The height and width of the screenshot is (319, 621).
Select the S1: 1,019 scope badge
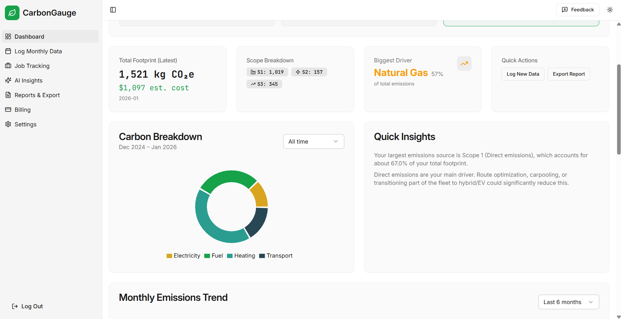point(267,72)
